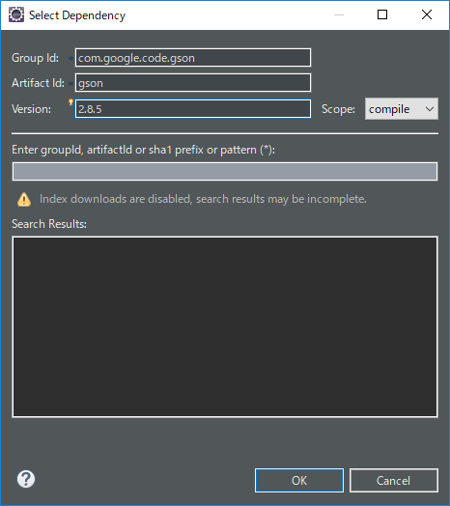Screen dimensions: 450x506
Task: Click into the Version field showing 2.8.5
Action: pos(193,109)
